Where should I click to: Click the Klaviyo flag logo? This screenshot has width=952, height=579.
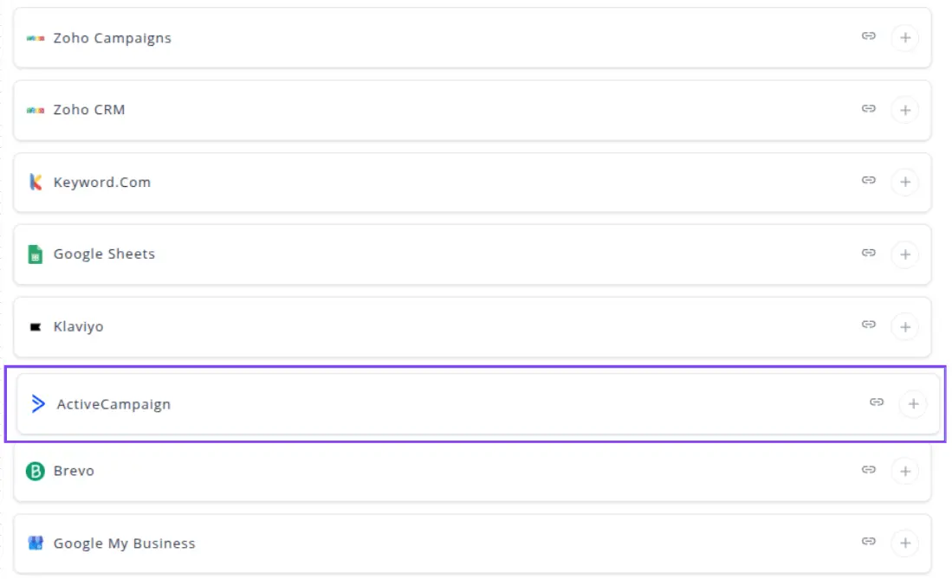36,327
